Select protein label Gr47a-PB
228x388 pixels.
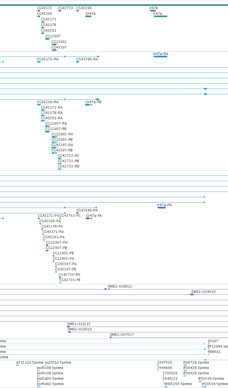click(x=94, y=216)
